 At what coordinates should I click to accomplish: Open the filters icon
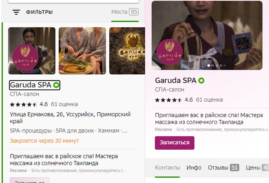[16, 12]
